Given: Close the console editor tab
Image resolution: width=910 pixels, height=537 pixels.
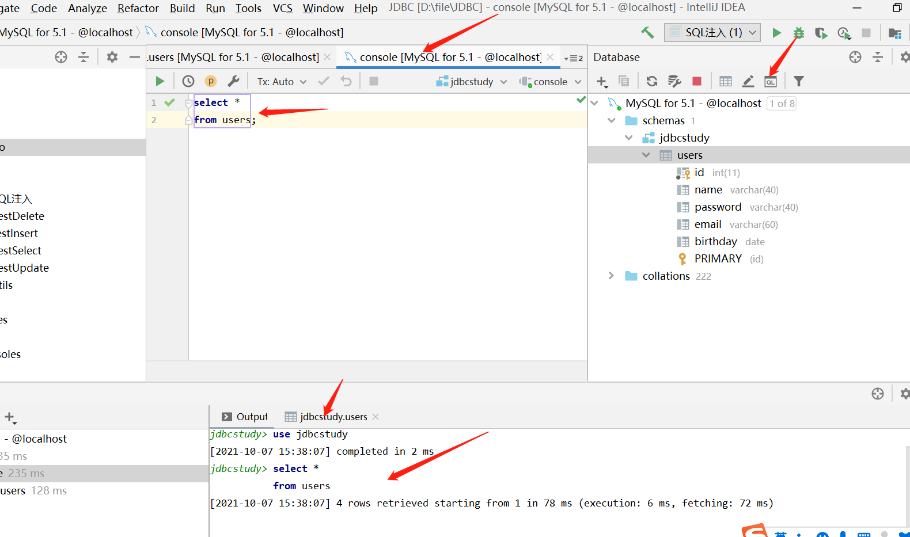Looking at the screenshot, I should click(550, 57).
